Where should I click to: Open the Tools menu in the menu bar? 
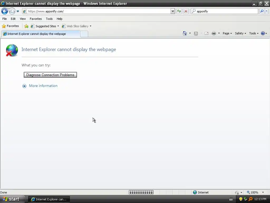[x=49, y=19]
